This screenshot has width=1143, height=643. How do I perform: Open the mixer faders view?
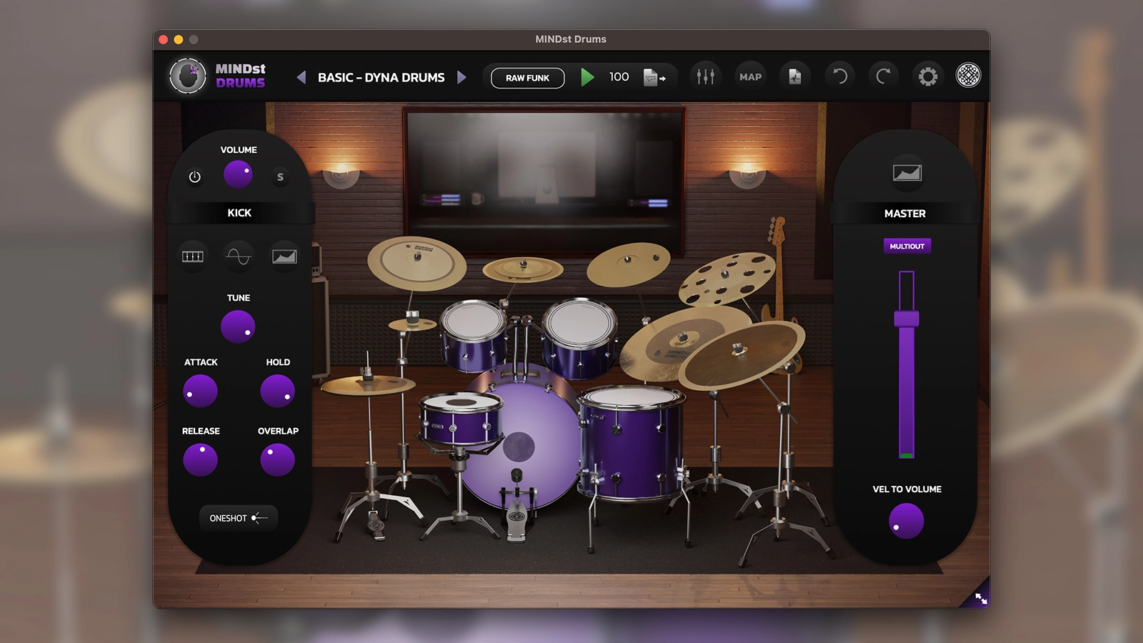[x=706, y=76]
